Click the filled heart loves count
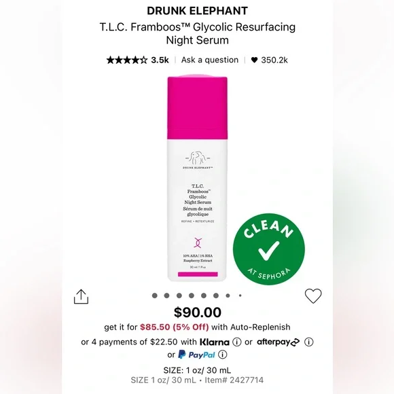 click(270, 60)
